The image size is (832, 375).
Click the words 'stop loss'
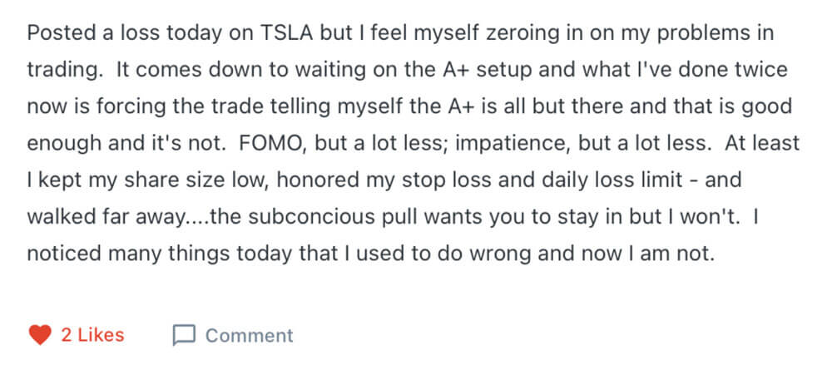pyautogui.click(x=450, y=181)
